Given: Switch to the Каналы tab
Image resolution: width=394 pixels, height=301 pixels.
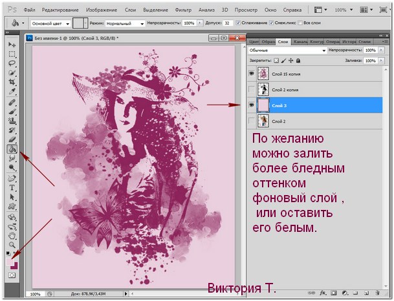Looking at the screenshot, I should point(300,41).
